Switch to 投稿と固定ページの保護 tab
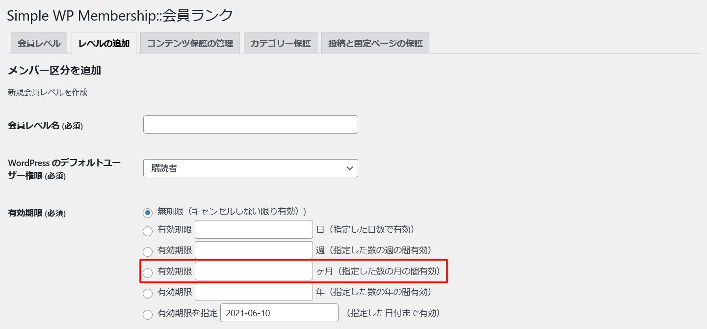707x329 pixels. coord(375,42)
